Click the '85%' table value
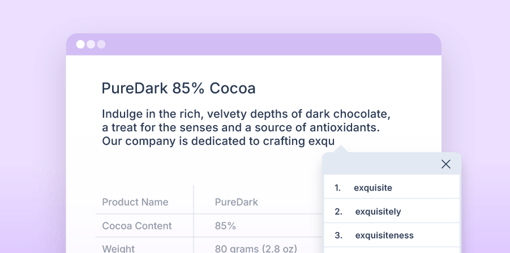Screen dimensions: 510x253 (225, 226)
